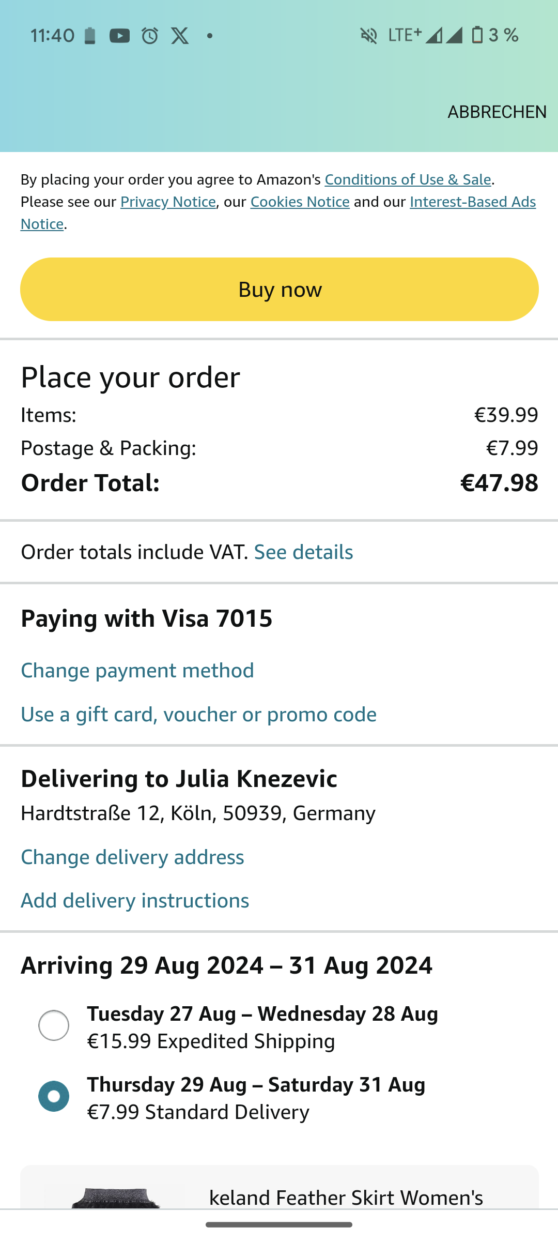Select Standard Delivery radio option
This screenshot has width=558, height=1241.
coord(54,1096)
